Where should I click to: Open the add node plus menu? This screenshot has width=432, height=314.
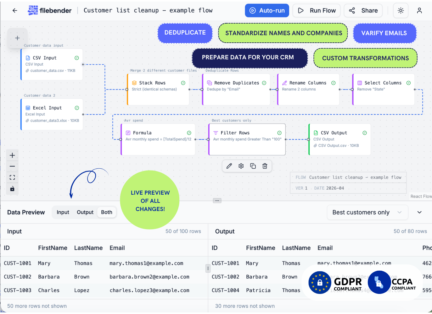[x=17, y=38]
